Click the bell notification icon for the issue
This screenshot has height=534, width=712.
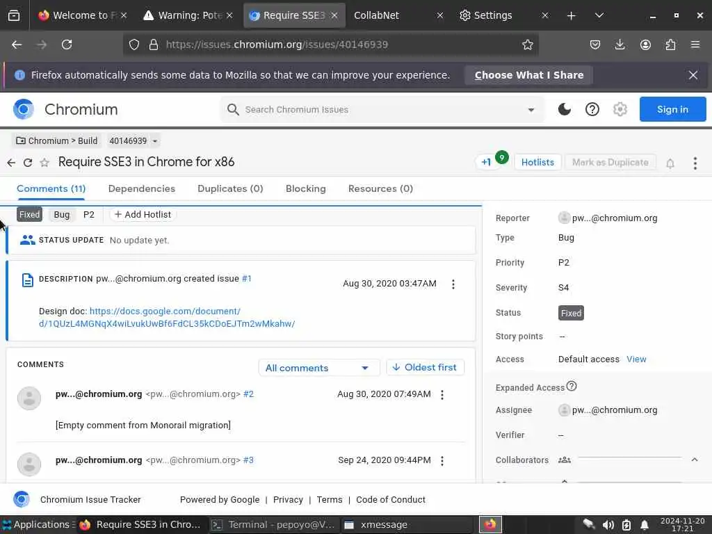670,163
